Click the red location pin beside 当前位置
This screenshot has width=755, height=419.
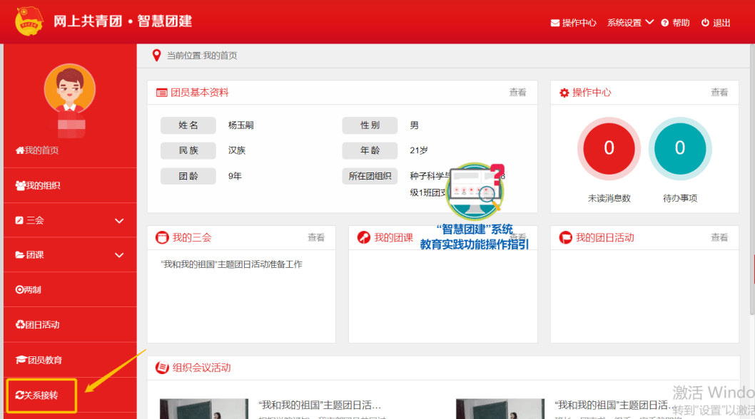pos(156,55)
